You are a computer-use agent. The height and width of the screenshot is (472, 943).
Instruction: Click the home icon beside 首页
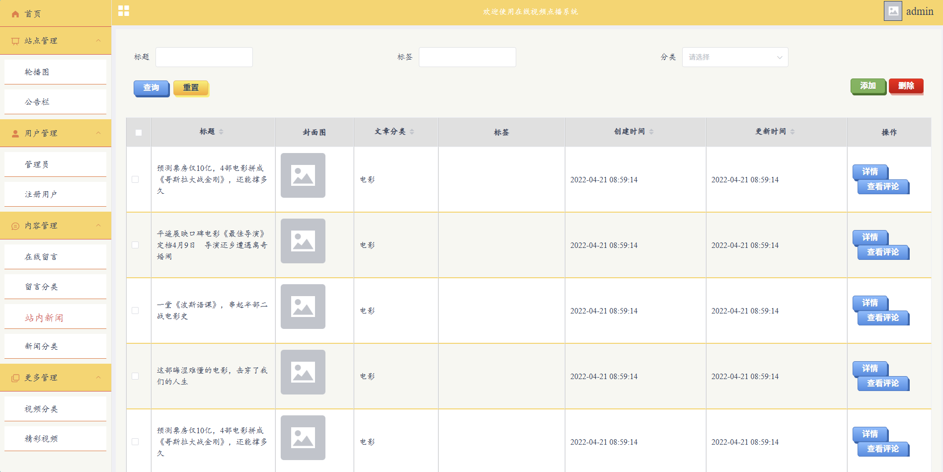pos(15,14)
